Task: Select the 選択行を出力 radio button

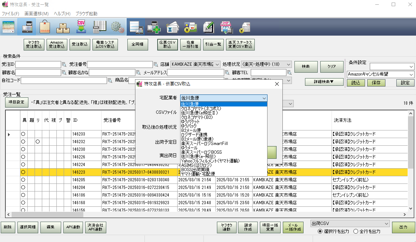Action: 320,231
